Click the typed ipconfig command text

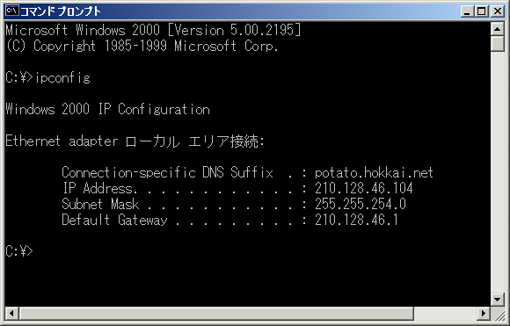[62, 78]
